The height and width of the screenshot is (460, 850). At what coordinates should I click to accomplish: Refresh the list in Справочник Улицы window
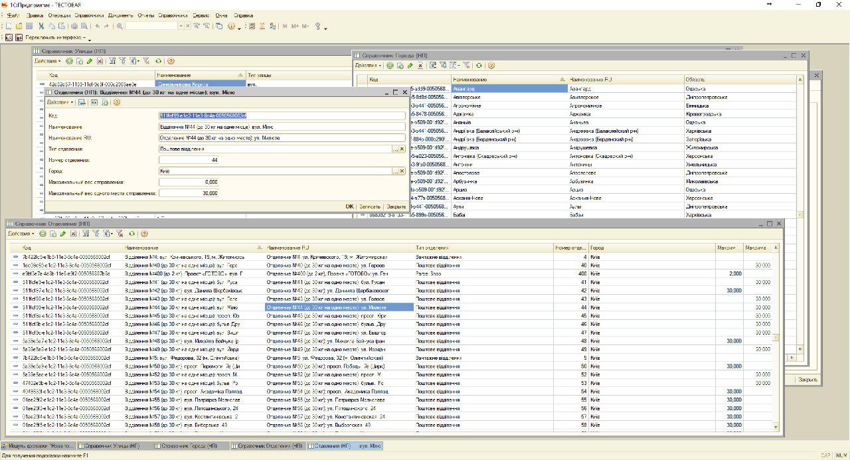click(159, 61)
